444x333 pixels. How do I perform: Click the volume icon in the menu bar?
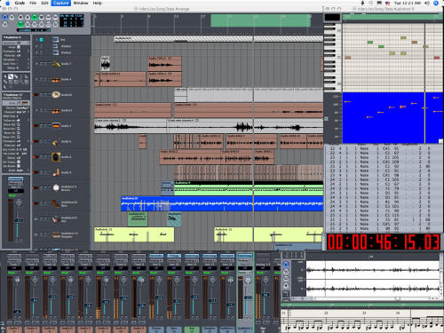pyautogui.click(x=427, y=3)
